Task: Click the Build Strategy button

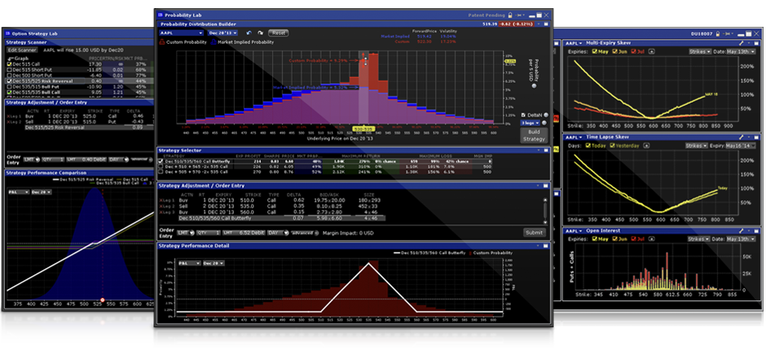Action: pos(535,136)
